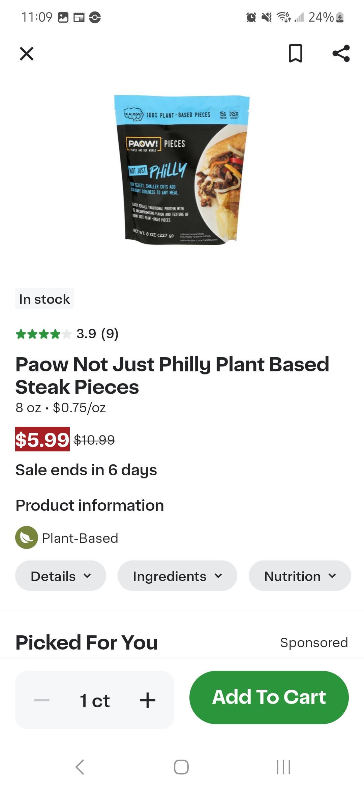Expand the Ingredients dropdown
Image resolution: width=364 pixels, height=790 pixels.
[x=177, y=576]
